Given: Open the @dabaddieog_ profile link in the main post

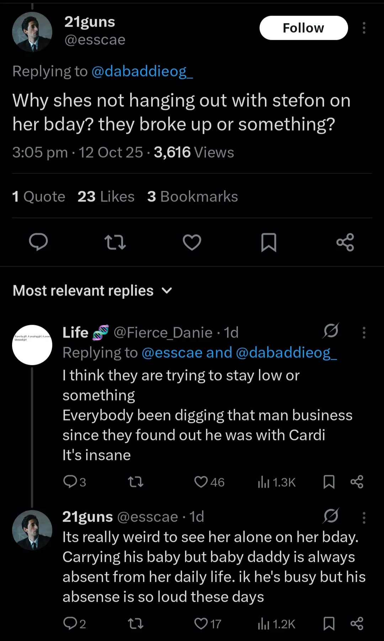Looking at the screenshot, I should click(x=142, y=71).
